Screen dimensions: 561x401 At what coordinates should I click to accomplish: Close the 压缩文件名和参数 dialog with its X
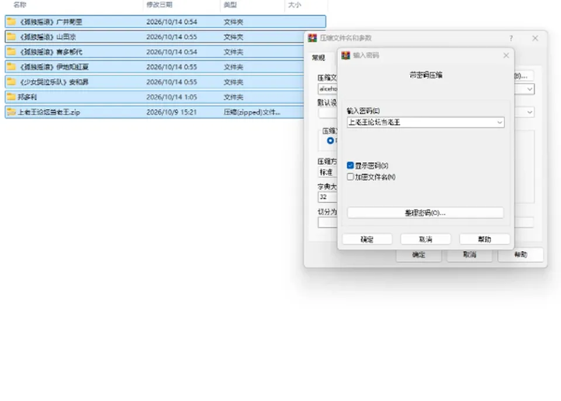point(535,38)
